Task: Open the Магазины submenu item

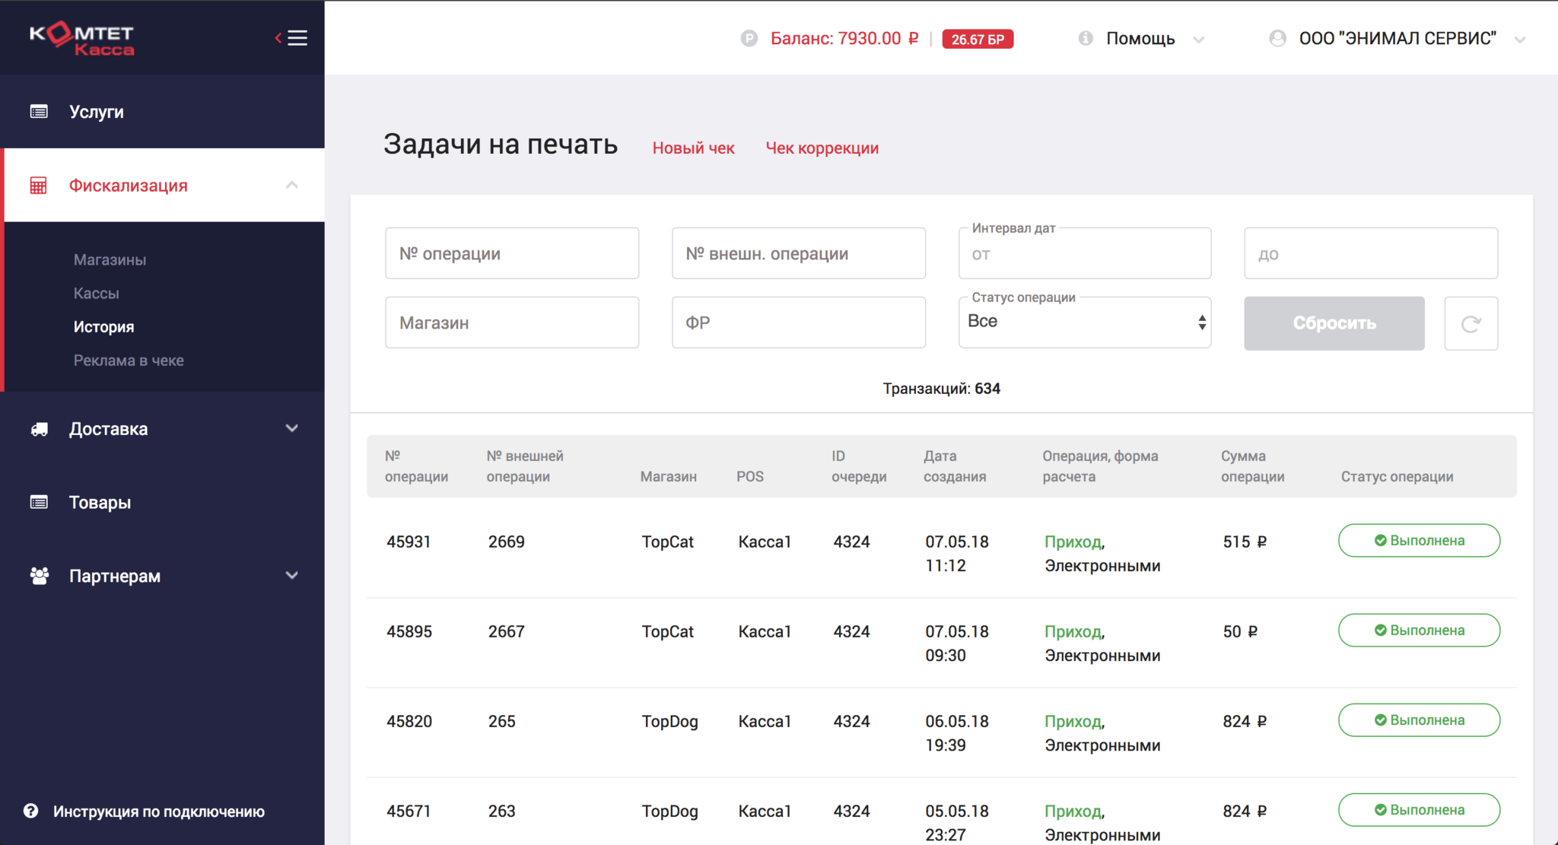Action: pos(110,260)
